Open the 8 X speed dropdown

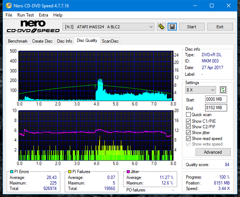click(x=201, y=90)
